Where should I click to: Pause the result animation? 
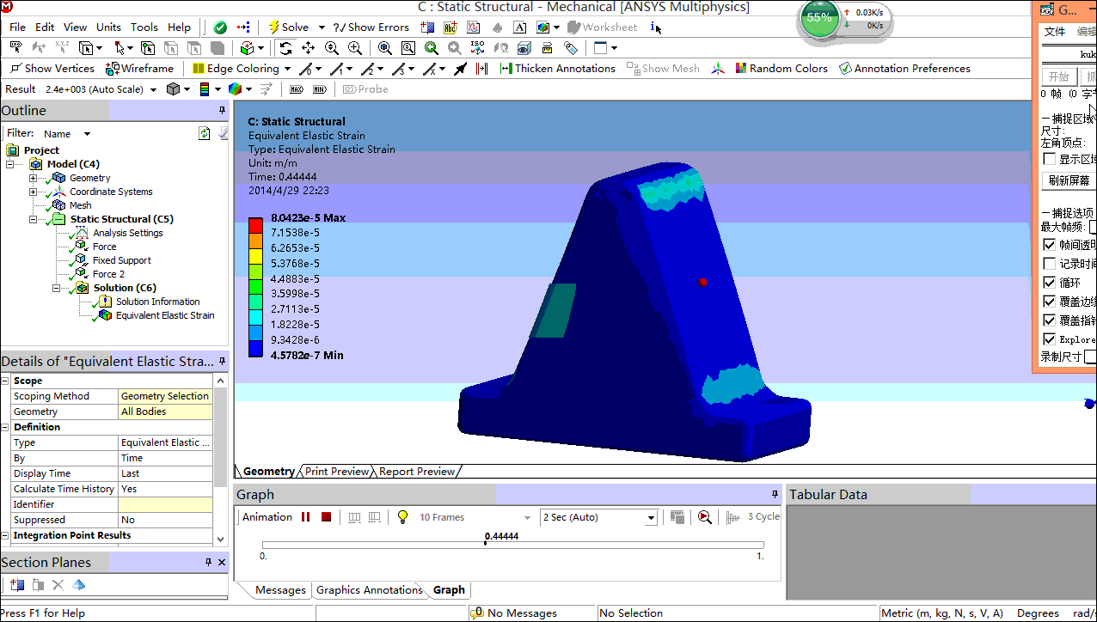pyautogui.click(x=305, y=517)
